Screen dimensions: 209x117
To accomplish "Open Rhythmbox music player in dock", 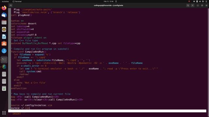I will 4,30.
